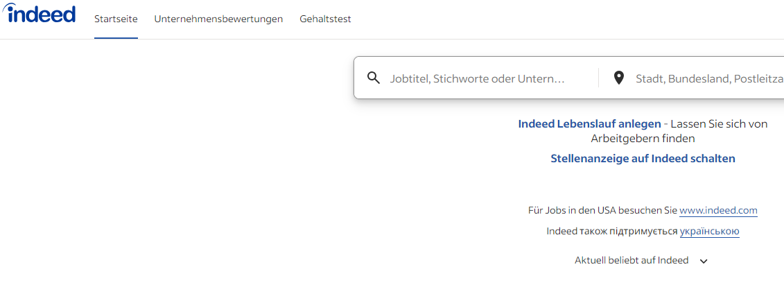Click the empty header area right of Gehaltstest
This screenshot has height=285, width=784.
pyautogui.click(x=555, y=19)
